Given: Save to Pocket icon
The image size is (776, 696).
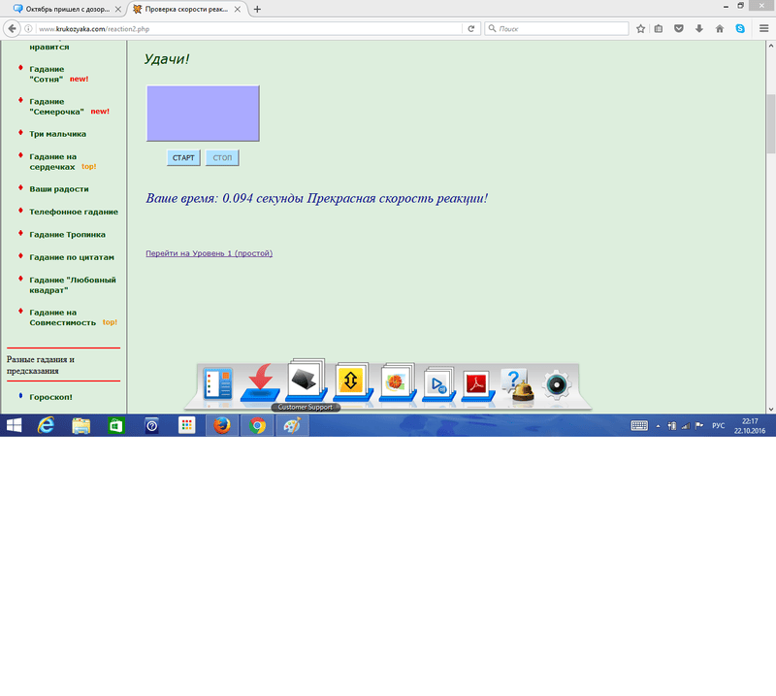Looking at the screenshot, I should [x=679, y=29].
